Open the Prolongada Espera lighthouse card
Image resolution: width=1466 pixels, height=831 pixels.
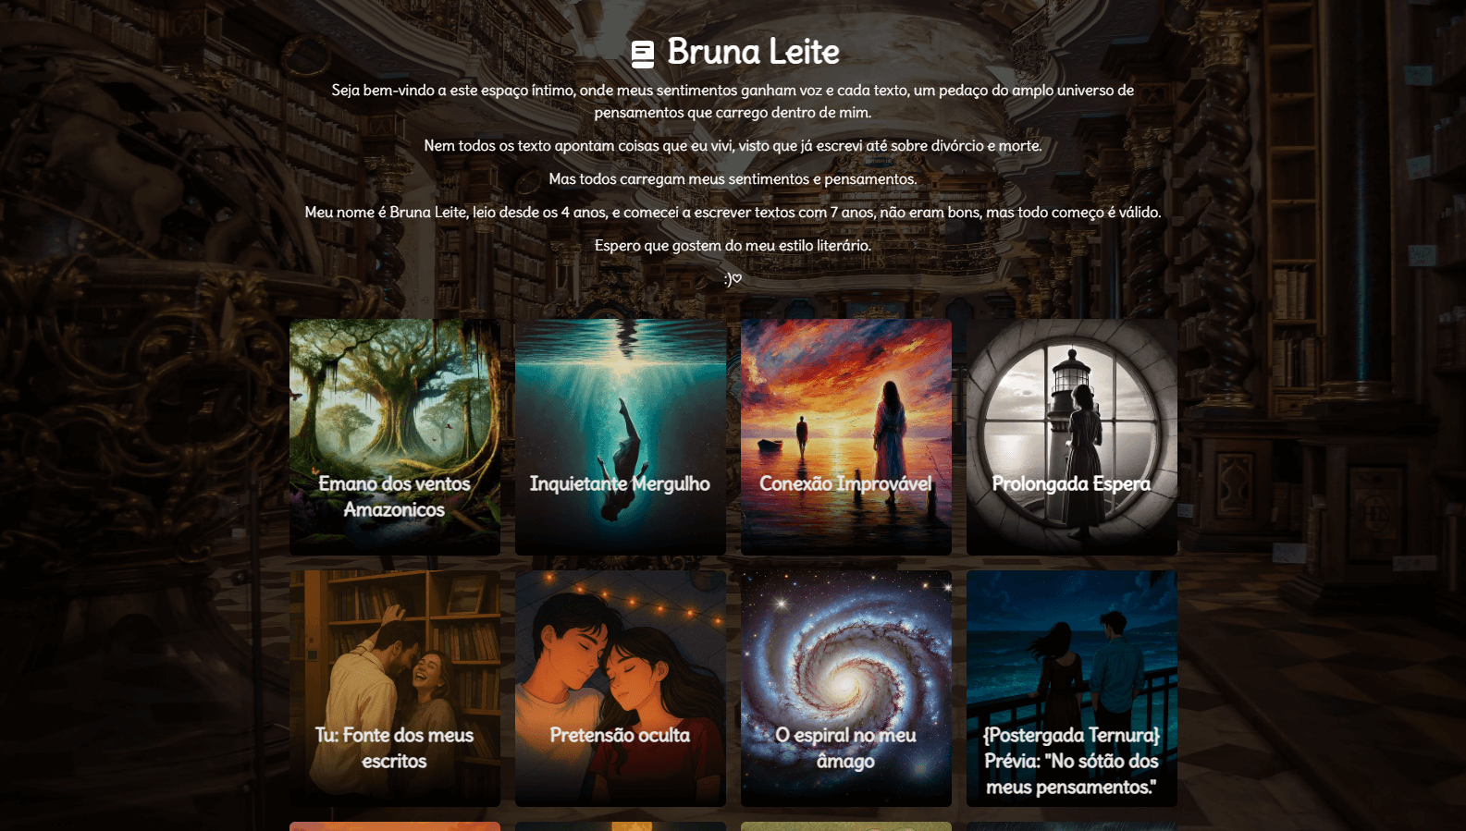(x=1072, y=437)
